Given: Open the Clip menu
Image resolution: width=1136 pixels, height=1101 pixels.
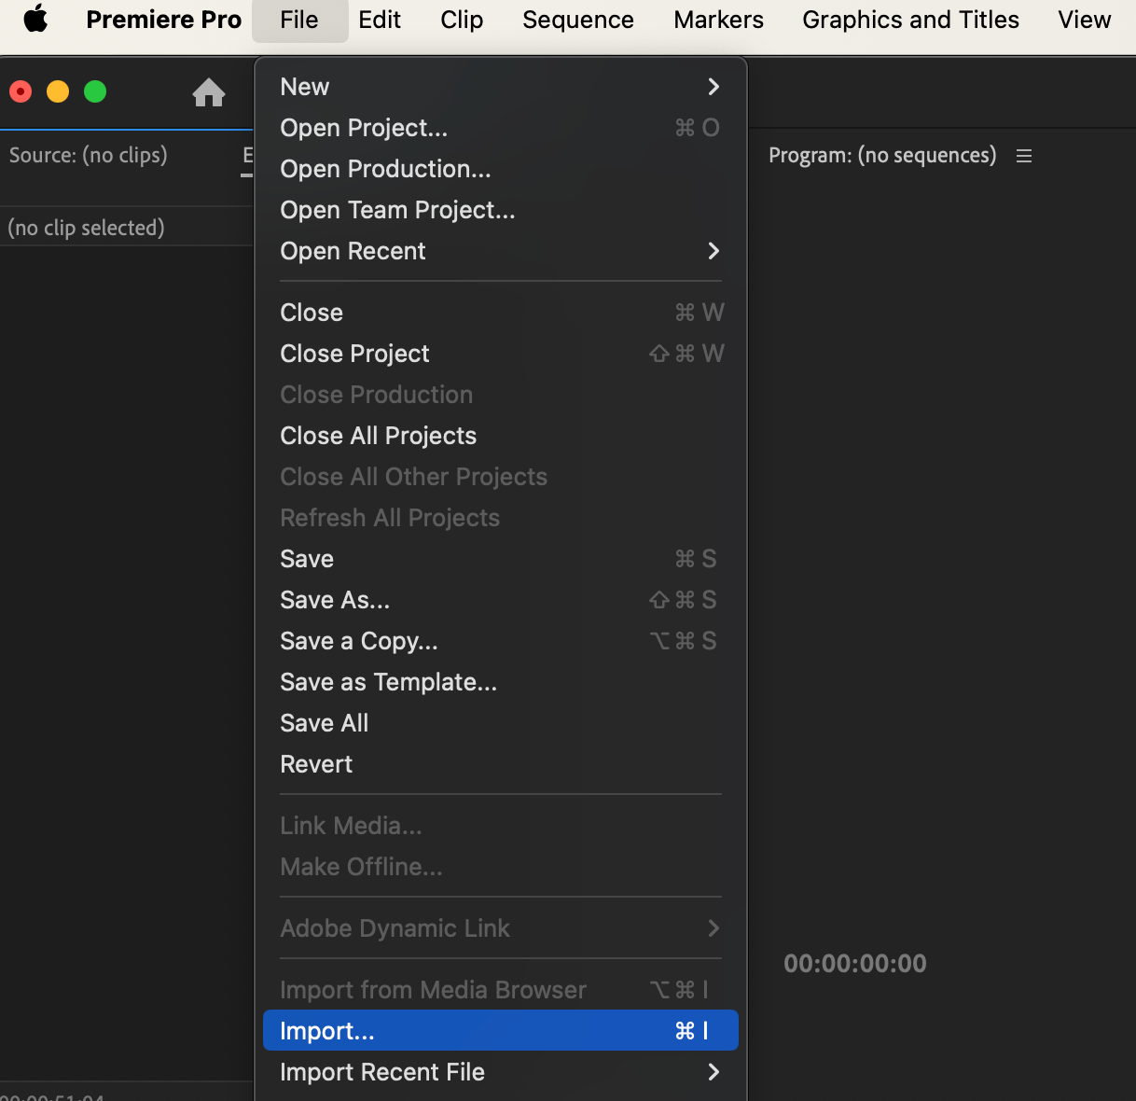Looking at the screenshot, I should (x=462, y=20).
